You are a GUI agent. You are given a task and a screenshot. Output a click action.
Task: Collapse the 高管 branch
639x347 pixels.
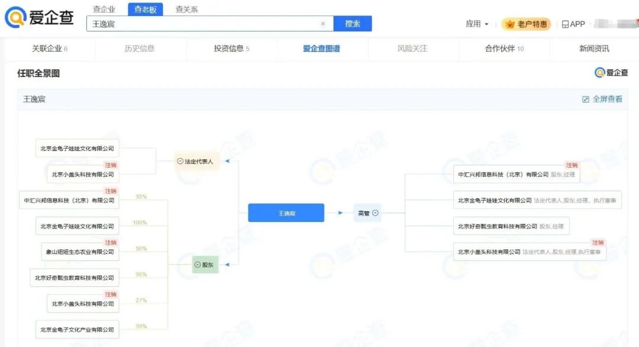coord(375,213)
